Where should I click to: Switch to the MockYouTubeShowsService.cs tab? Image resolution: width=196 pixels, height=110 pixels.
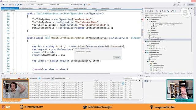click(60, 8)
